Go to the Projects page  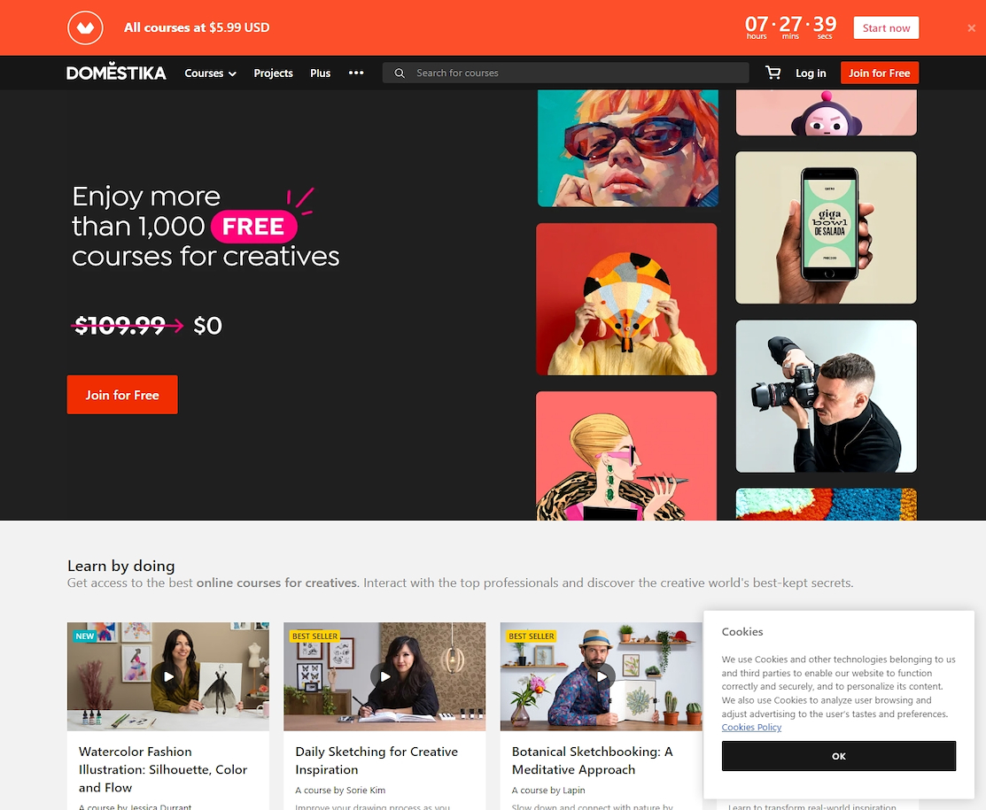pos(273,73)
